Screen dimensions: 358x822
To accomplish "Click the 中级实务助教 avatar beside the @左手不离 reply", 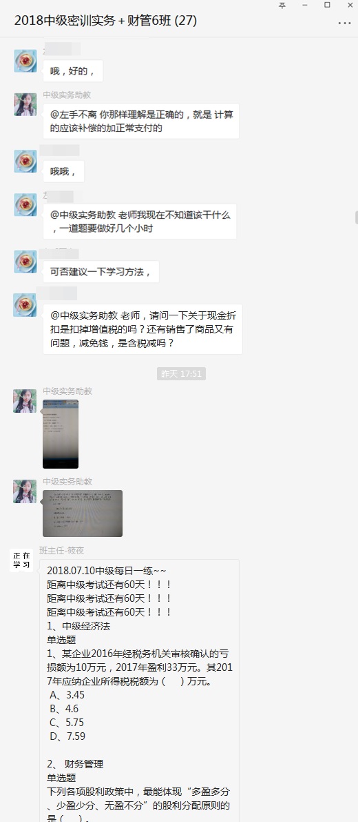I will 25,104.
